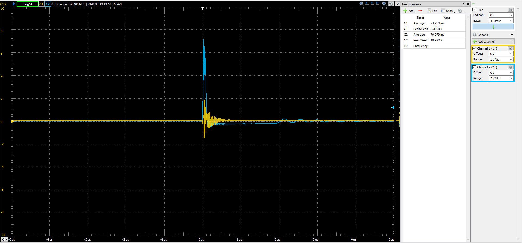Image resolution: width=522 pixels, height=243 pixels.
Task: Click the C1 V axis label at top left
Action: [3, 4]
